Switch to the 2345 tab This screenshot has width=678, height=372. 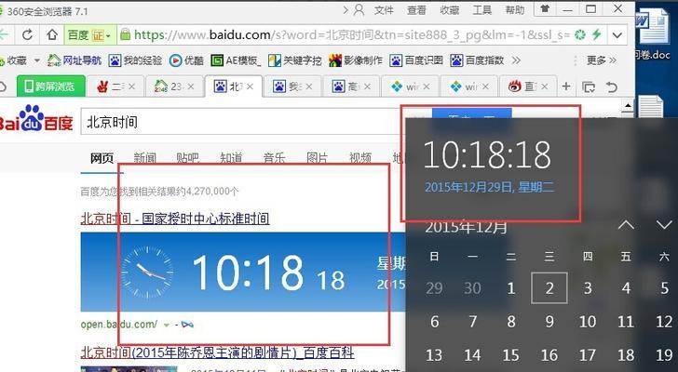(x=174, y=86)
